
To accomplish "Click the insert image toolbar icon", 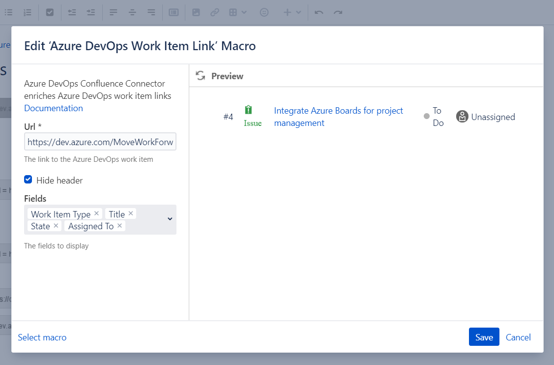I will [196, 12].
